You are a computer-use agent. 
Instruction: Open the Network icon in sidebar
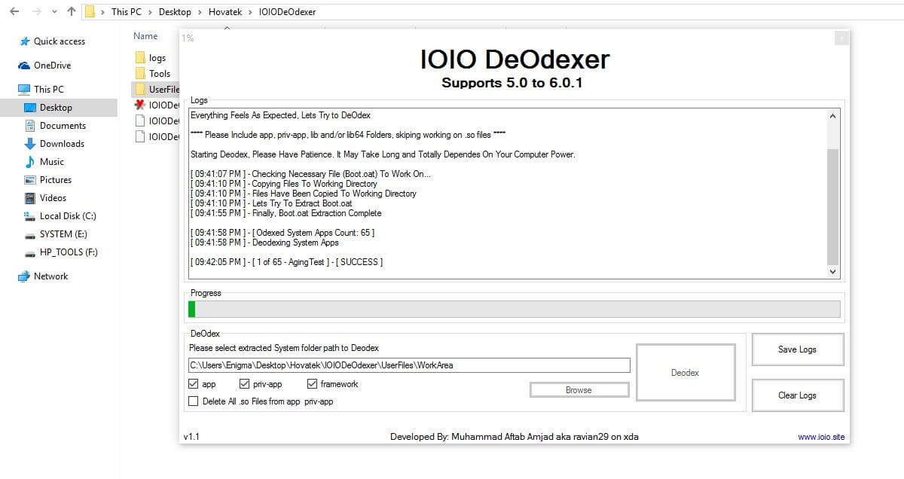(x=25, y=276)
